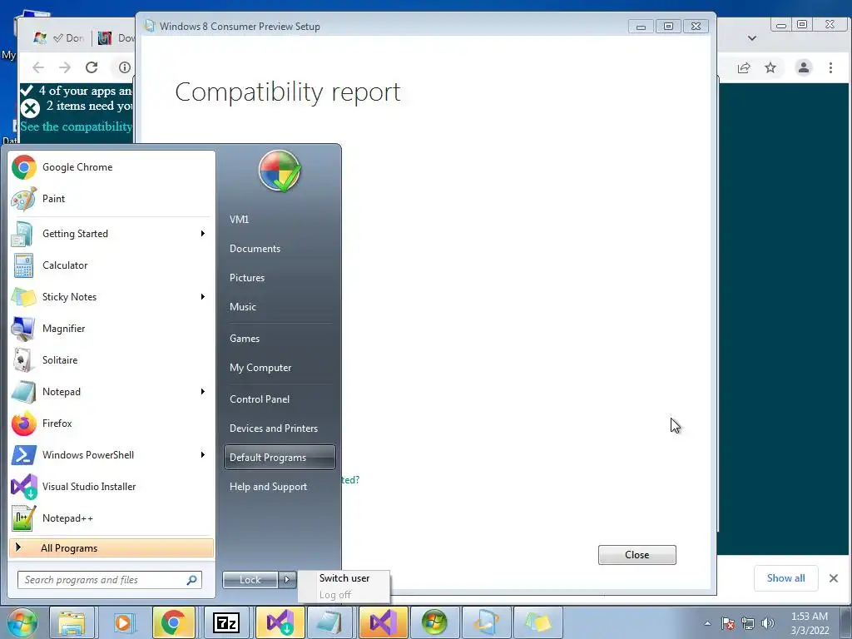The width and height of the screenshot is (852, 639).
Task: Select Switch user from the shutdown menu
Action: 344,578
